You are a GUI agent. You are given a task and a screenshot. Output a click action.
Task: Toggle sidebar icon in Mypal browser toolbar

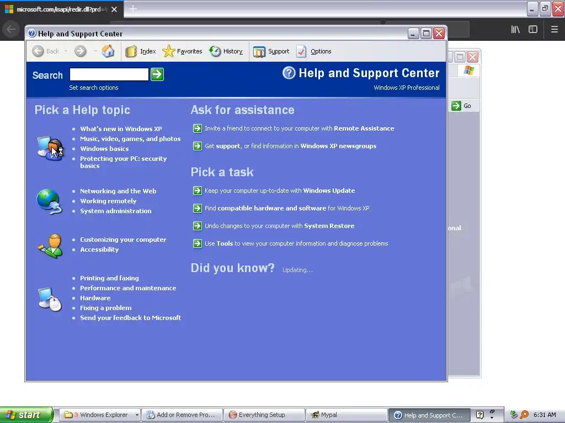tap(533, 29)
